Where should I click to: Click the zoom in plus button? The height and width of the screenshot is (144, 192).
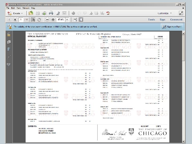tap(53, 19)
